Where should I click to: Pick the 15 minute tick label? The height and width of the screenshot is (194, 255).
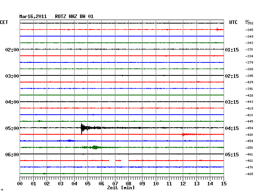224,183
